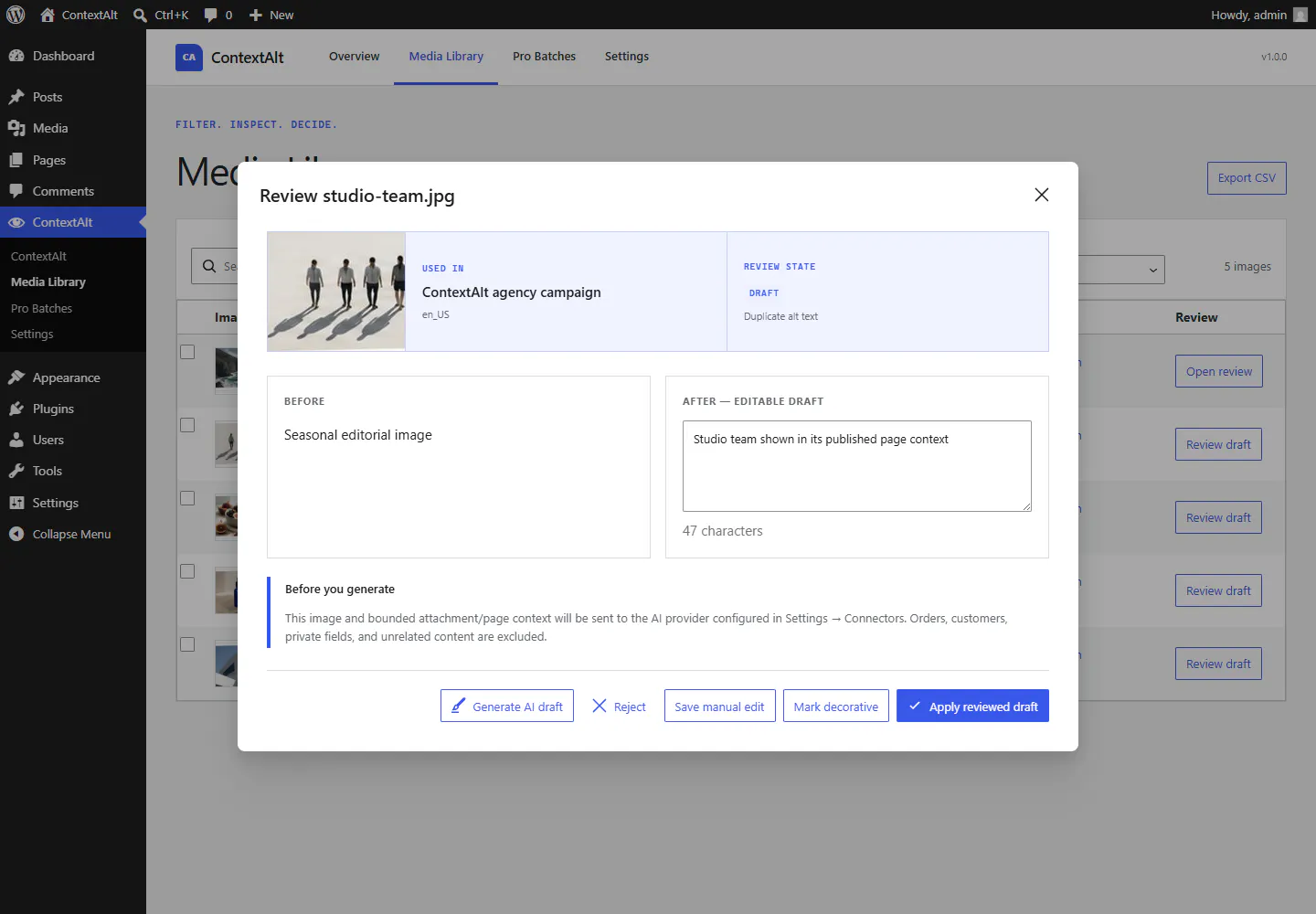Open the comments bubble in admin bar
1316x914 pixels.
click(x=218, y=15)
